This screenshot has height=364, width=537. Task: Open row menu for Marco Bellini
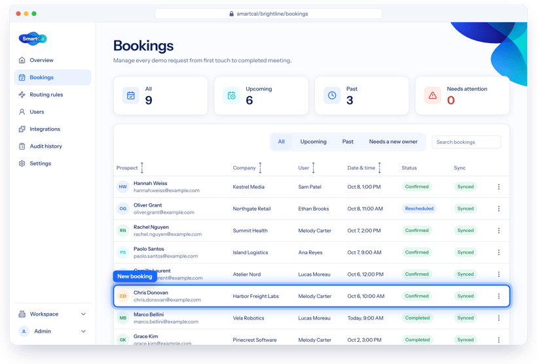pyautogui.click(x=498, y=318)
